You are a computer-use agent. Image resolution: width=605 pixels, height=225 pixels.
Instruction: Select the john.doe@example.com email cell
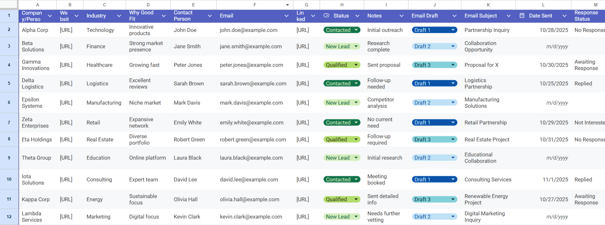[248, 30]
